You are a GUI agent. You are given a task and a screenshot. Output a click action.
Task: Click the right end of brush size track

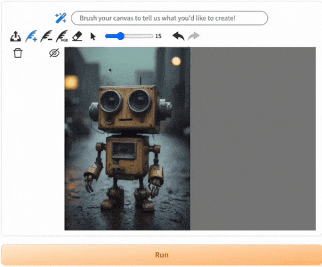[x=152, y=36]
